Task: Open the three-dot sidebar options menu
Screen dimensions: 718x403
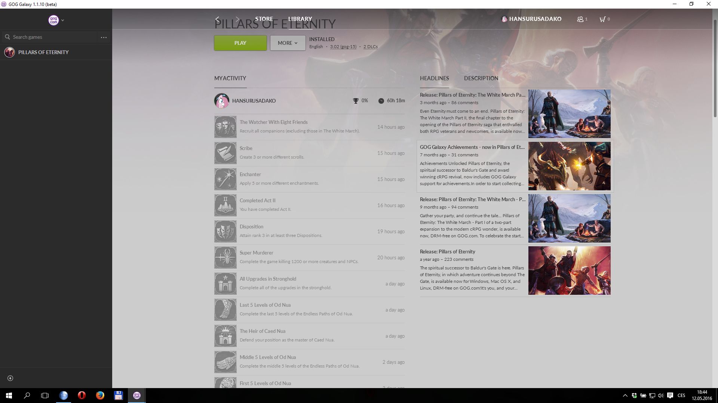Action: [x=104, y=37]
